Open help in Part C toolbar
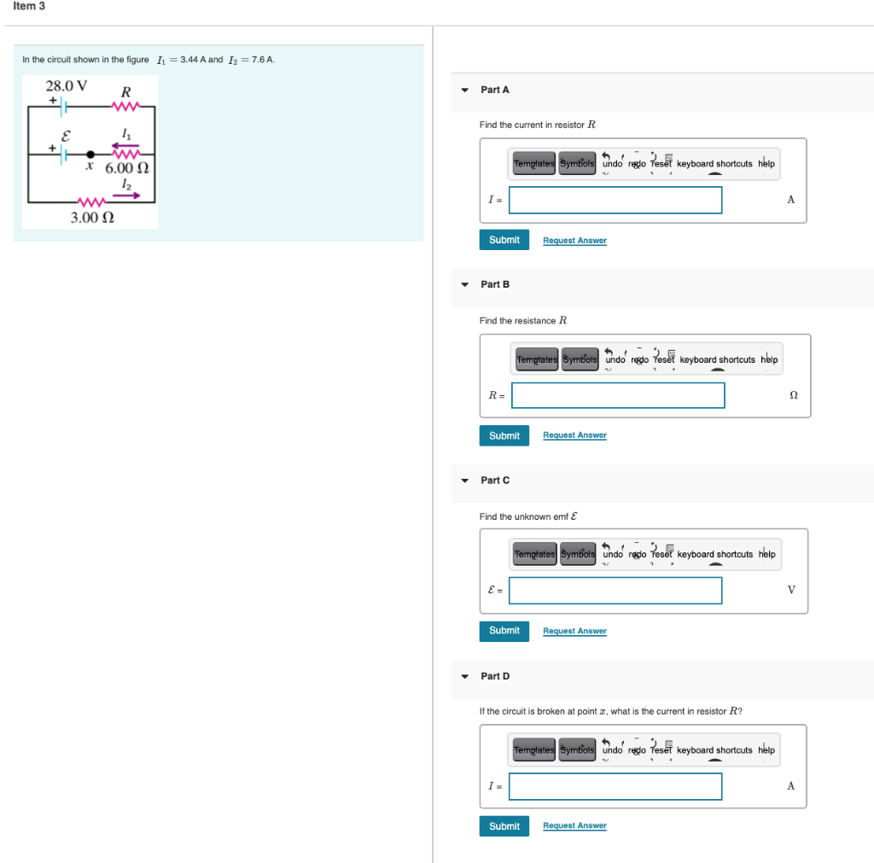 click(x=767, y=554)
